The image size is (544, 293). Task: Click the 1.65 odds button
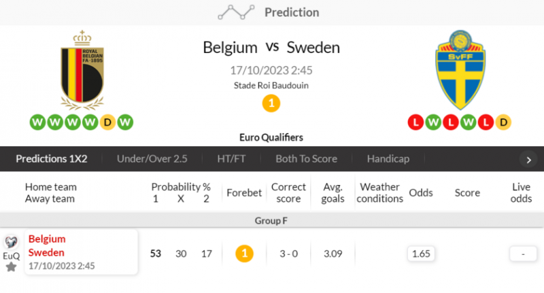421,254
